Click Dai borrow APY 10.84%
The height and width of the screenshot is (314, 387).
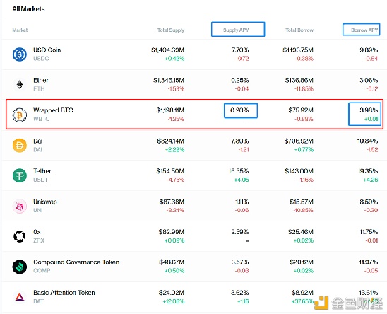tap(367, 141)
